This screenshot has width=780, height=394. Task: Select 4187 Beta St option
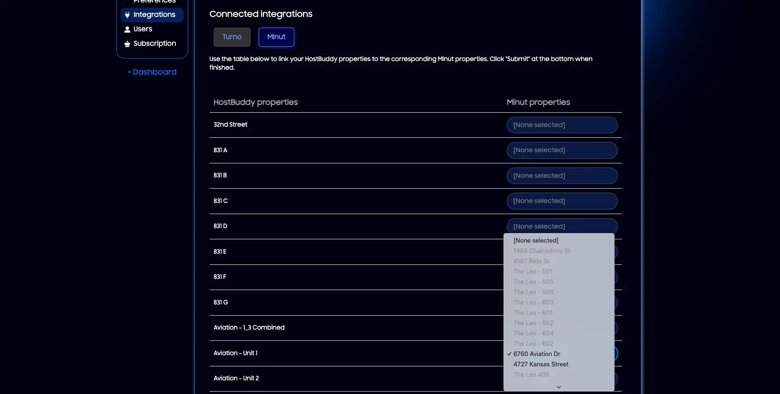tap(559, 261)
